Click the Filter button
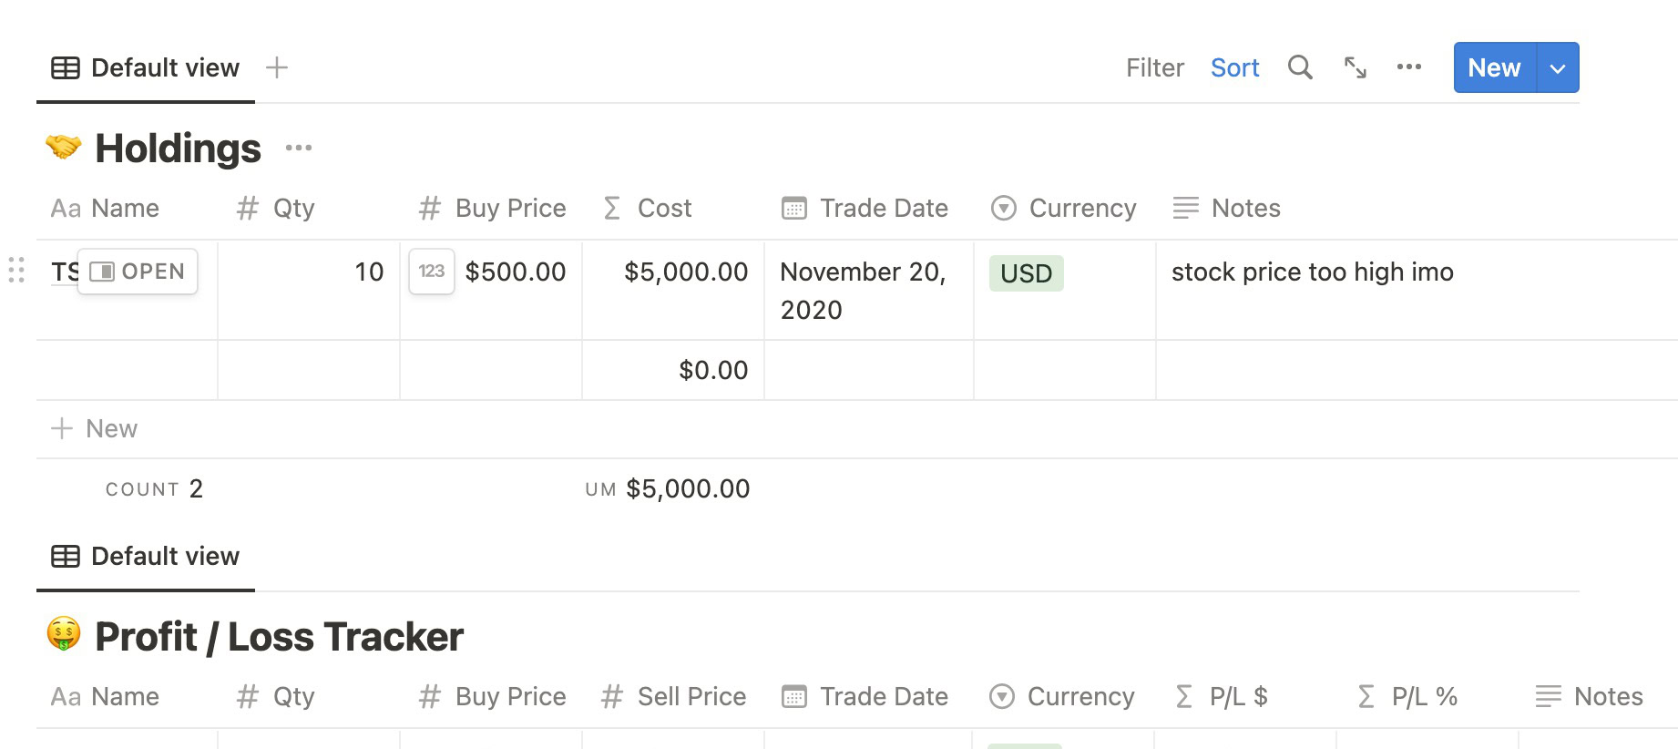Screen dimensions: 1678x749 pos(1154,68)
